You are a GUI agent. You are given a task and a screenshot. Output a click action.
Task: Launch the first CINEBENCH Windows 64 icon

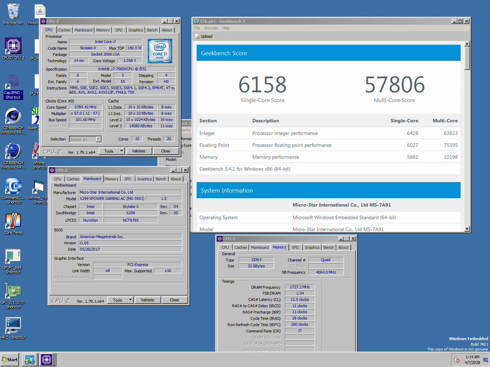pyautogui.click(x=13, y=121)
